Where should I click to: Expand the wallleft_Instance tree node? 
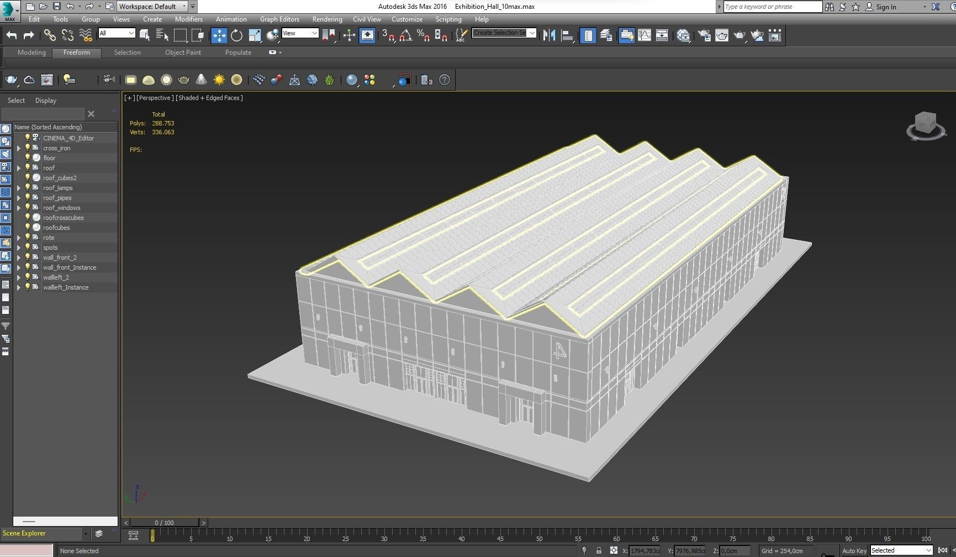(x=18, y=287)
